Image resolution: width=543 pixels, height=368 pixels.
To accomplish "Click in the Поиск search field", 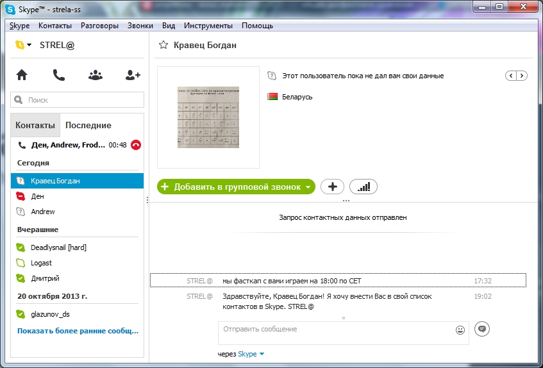I will click(x=77, y=100).
